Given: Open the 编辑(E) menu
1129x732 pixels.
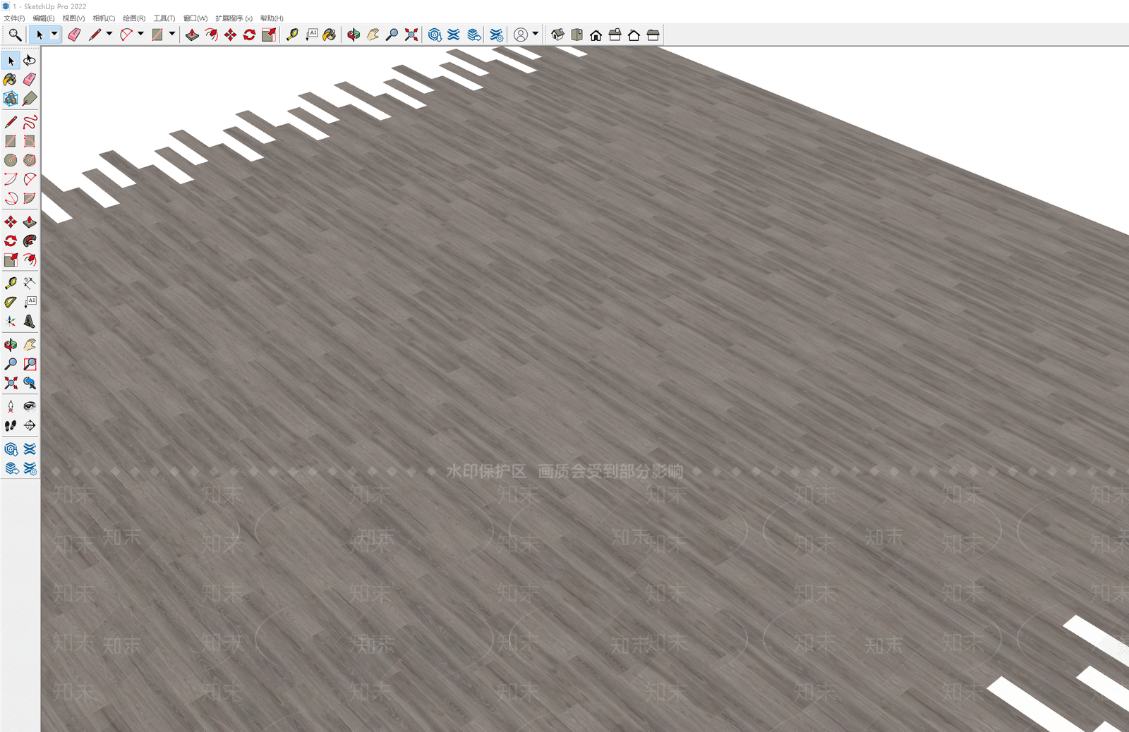Looking at the screenshot, I should tap(44, 18).
